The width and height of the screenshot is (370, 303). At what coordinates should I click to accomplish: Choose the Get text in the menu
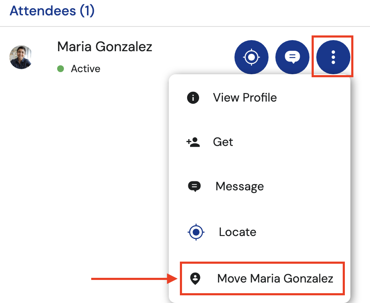(x=223, y=142)
